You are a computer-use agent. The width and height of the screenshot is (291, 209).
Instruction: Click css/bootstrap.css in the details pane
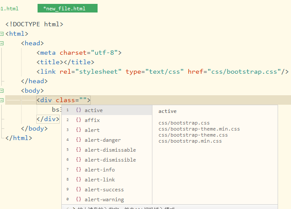tap(184, 123)
